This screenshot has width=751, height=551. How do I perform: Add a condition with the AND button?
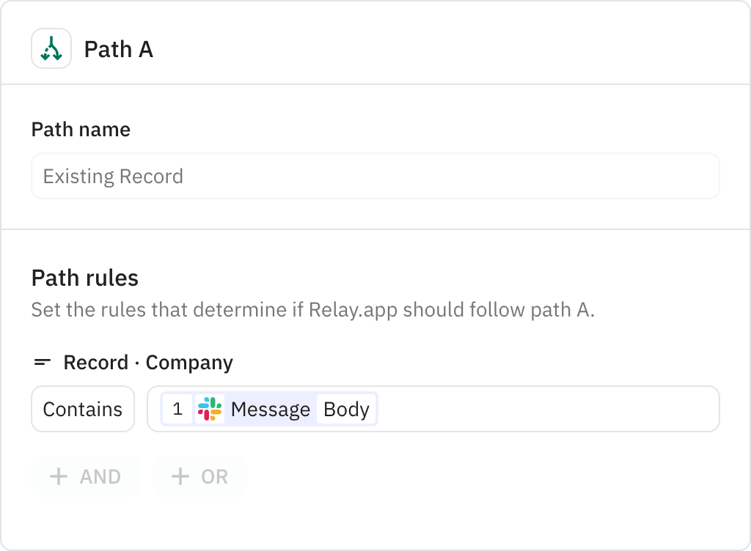click(x=85, y=476)
